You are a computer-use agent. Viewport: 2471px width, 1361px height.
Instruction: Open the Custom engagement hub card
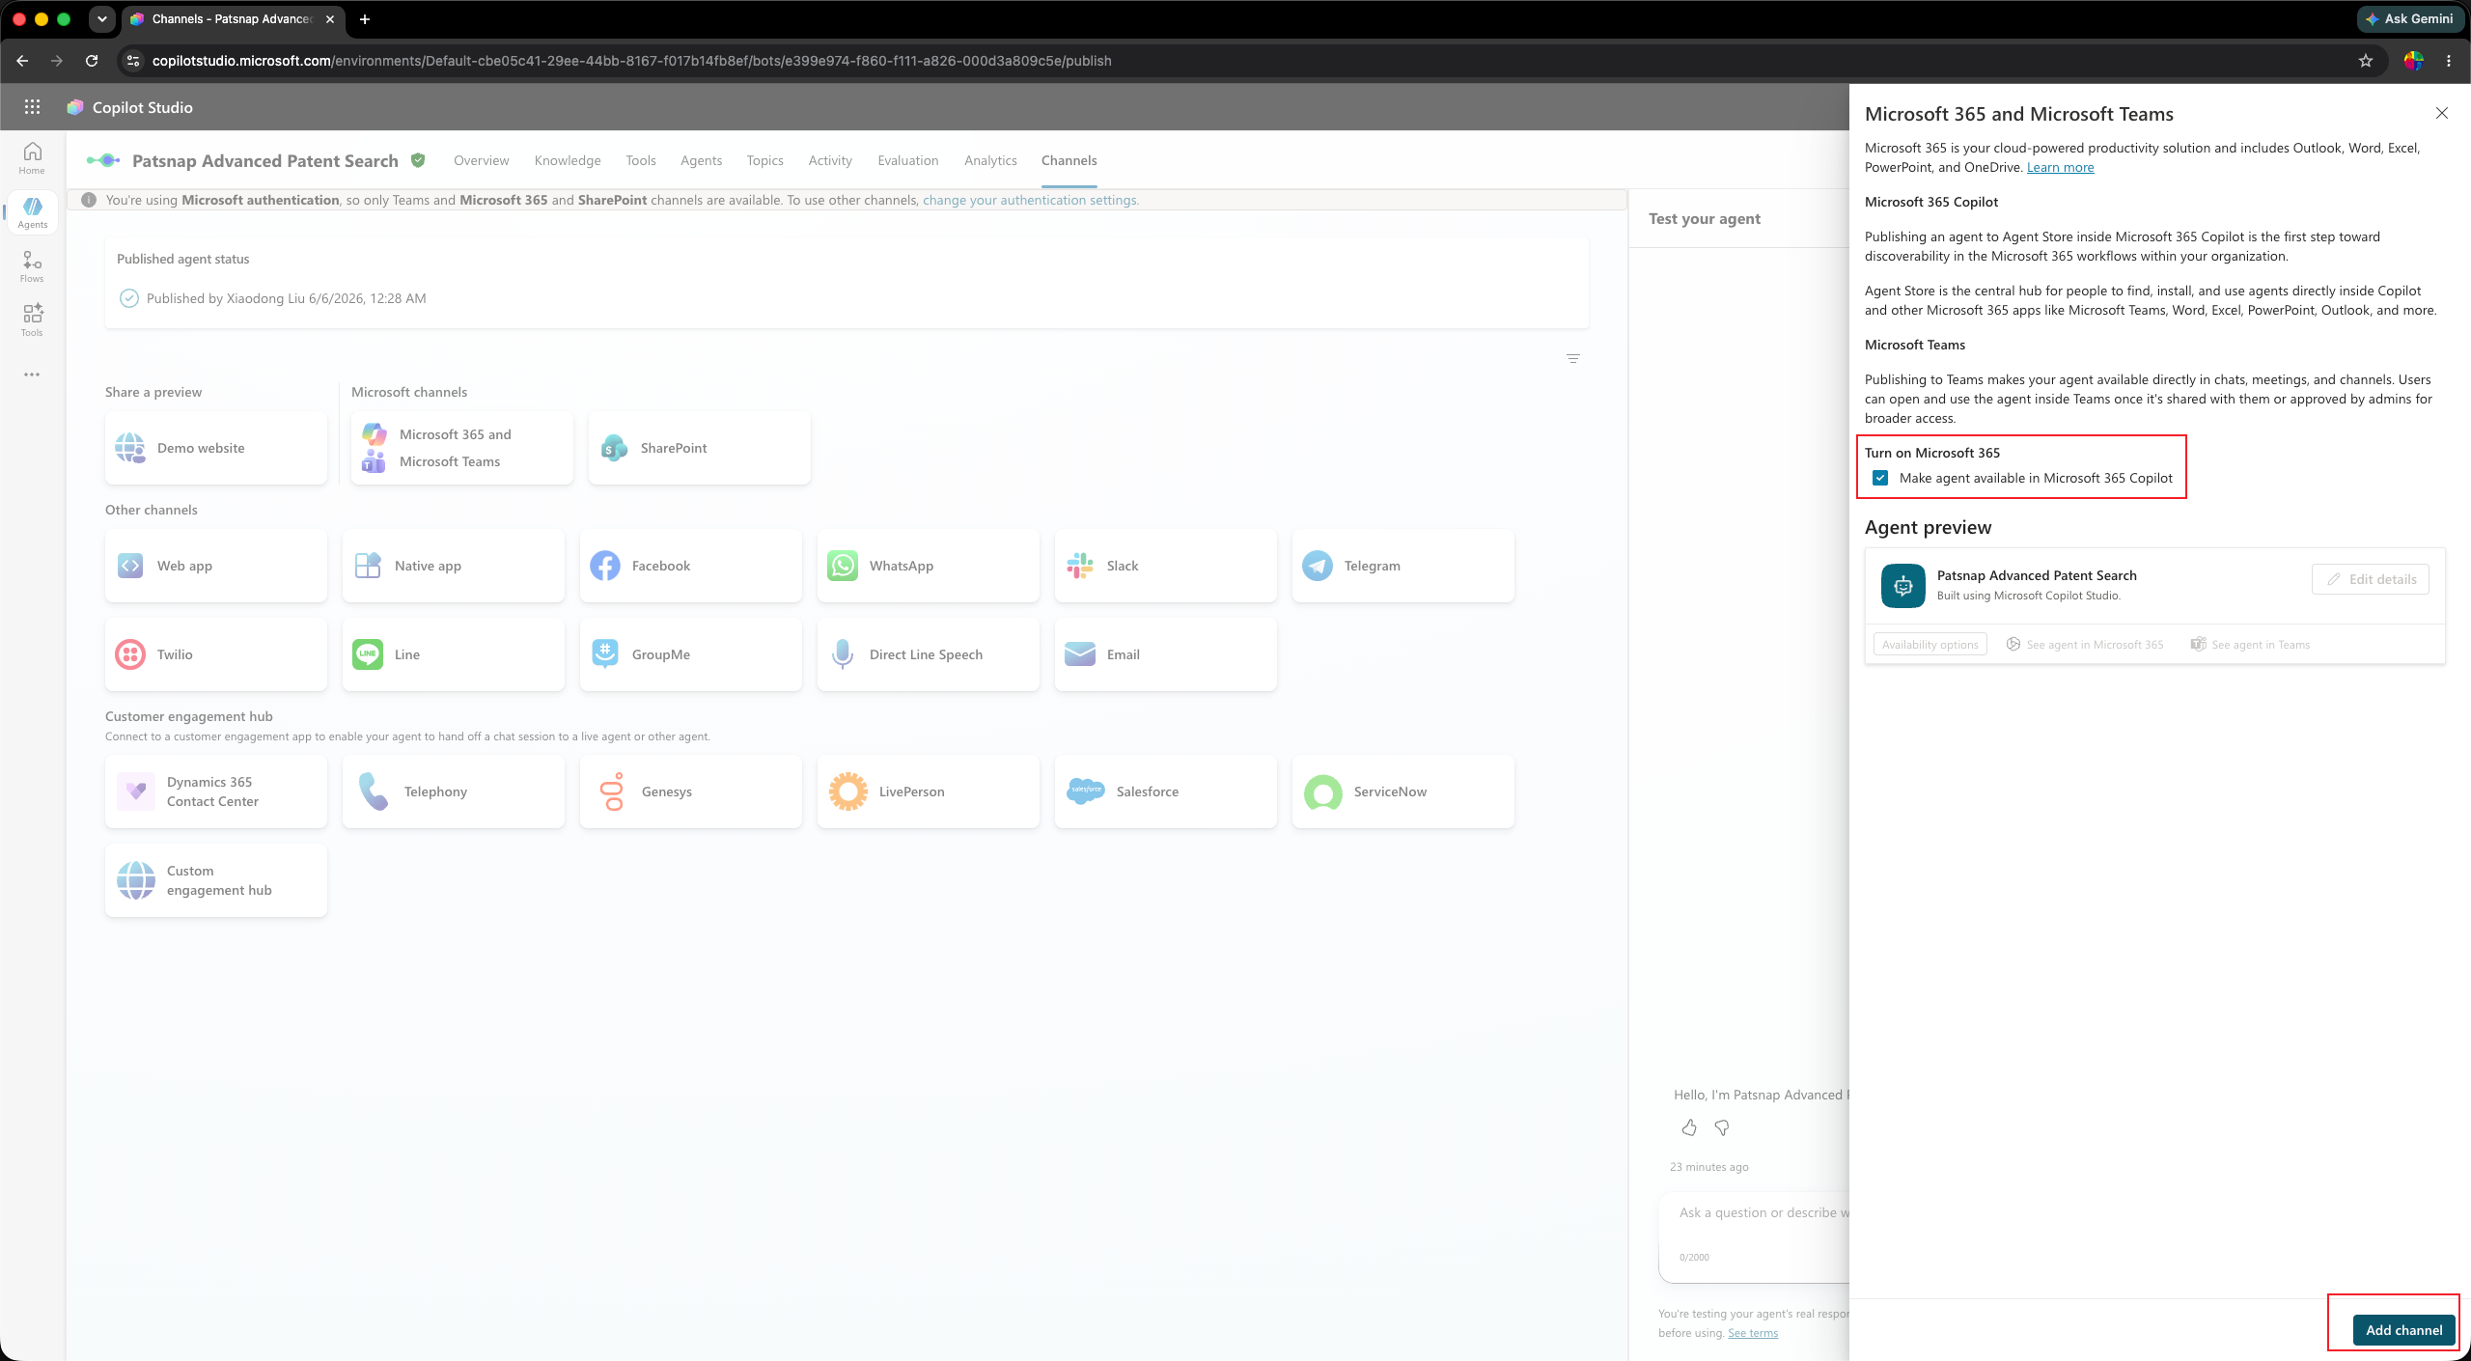click(x=216, y=880)
